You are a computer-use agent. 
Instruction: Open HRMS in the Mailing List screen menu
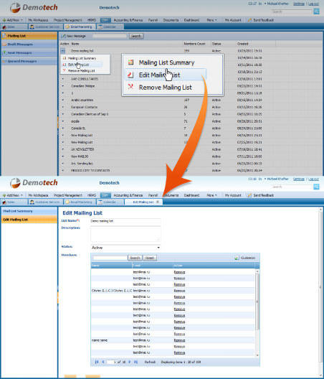pos(92,20)
